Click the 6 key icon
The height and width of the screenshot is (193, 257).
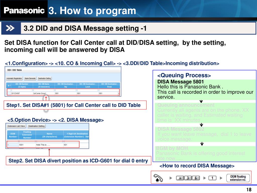click(x=196, y=178)
